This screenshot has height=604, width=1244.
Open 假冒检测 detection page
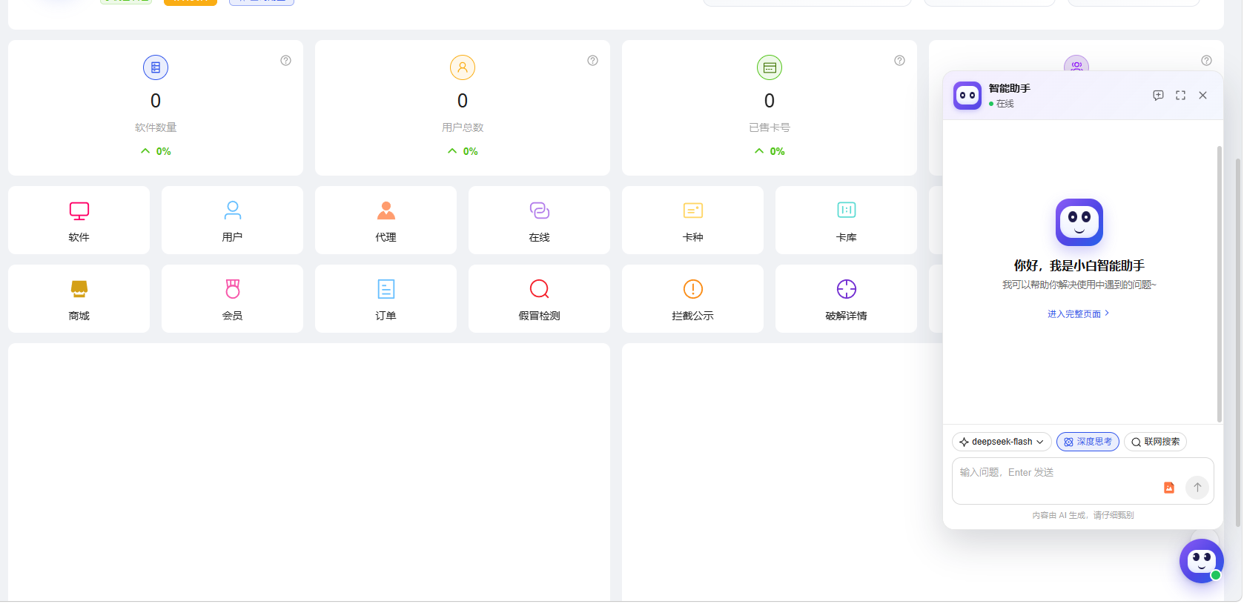coord(539,299)
